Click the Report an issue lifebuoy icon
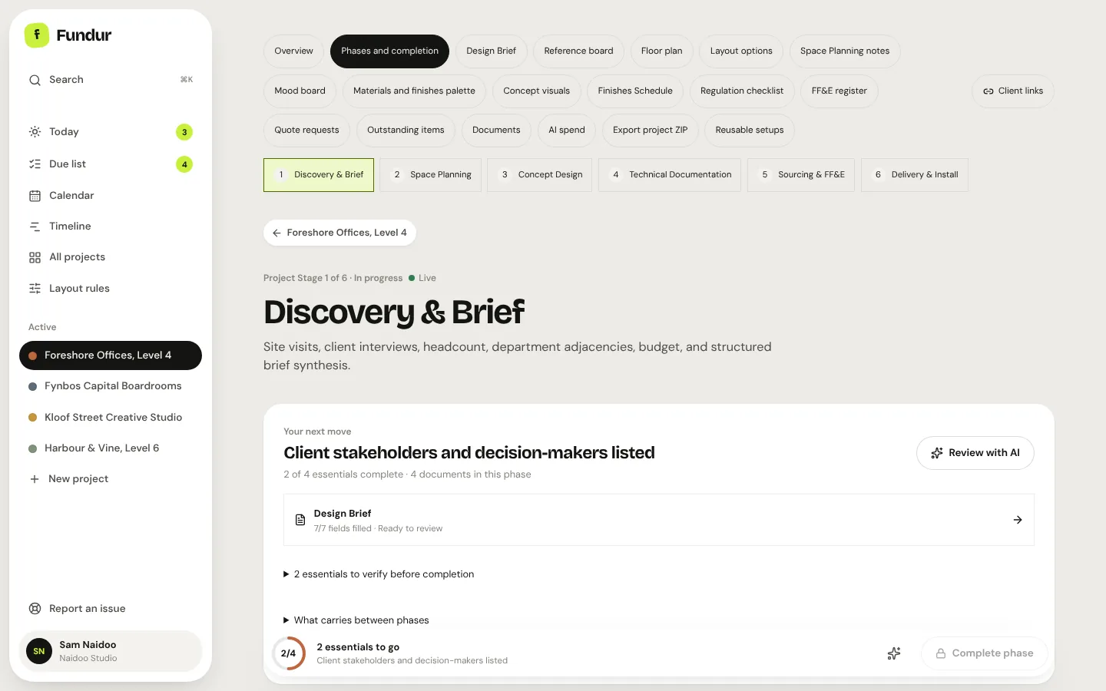The image size is (1106, 691). (x=35, y=609)
